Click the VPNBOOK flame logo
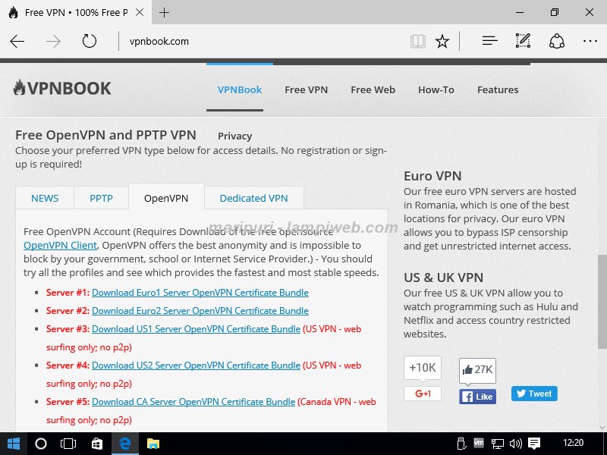Screen dimensions: 607x455 click(x=62, y=88)
